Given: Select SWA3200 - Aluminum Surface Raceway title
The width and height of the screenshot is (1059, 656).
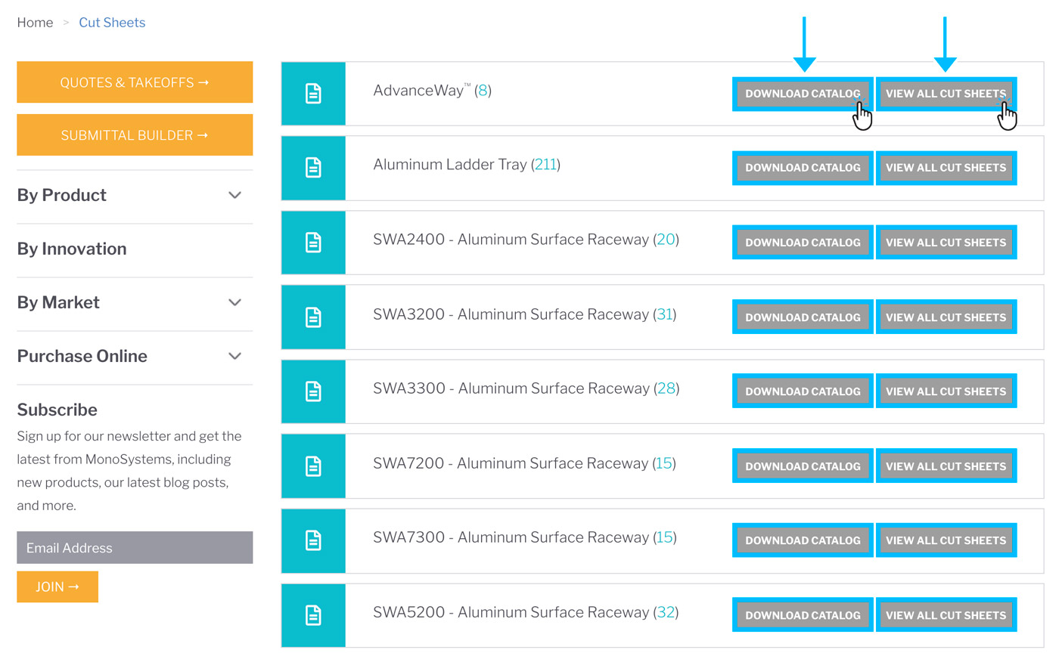Looking at the screenshot, I should coord(511,314).
